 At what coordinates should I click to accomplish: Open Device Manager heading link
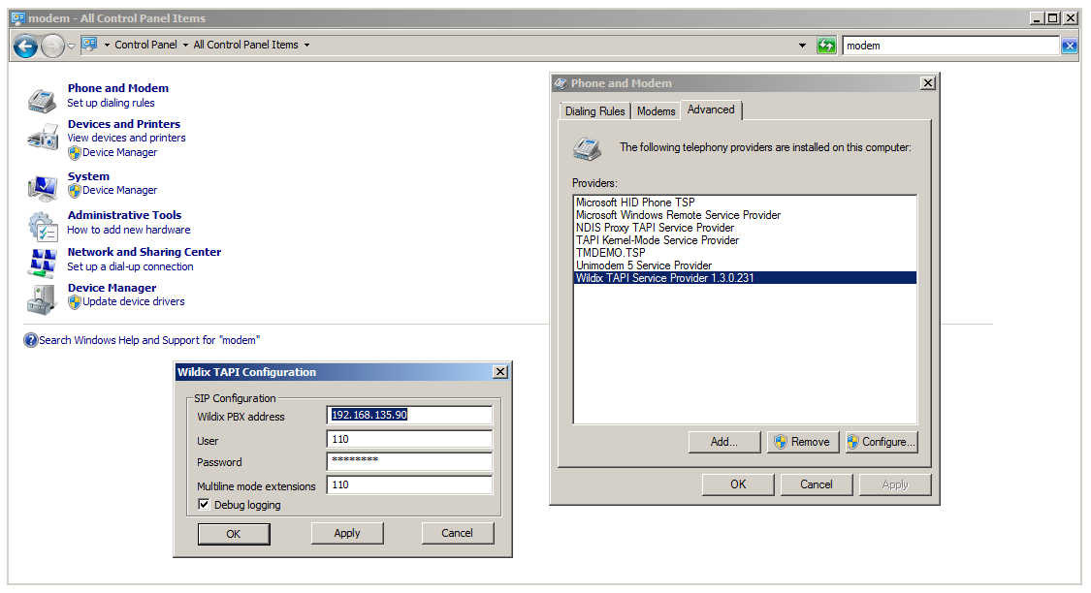click(x=112, y=288)
